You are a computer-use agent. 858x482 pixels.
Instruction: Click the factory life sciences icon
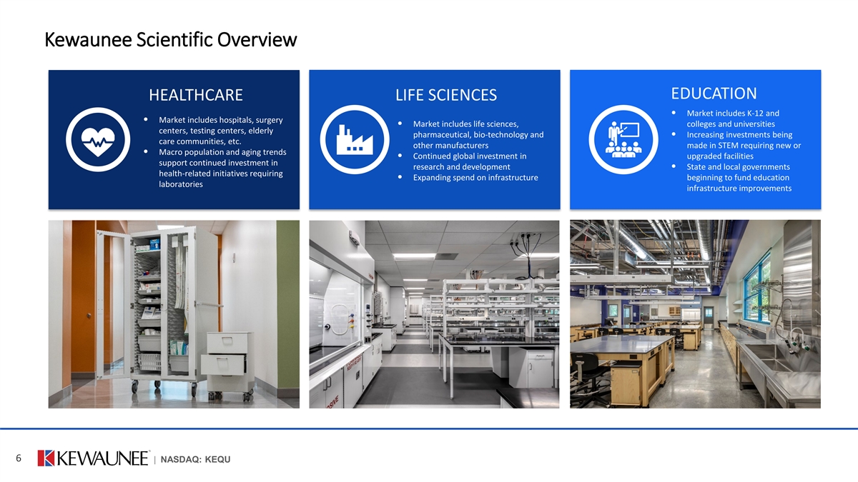tap(355, 139)
